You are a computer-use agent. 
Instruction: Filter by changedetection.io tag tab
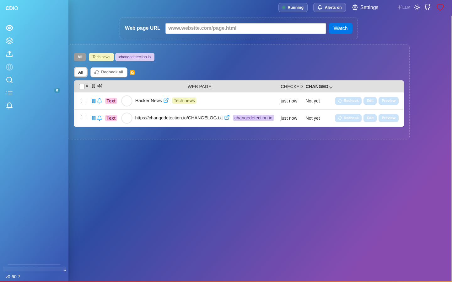coord(135,57)
